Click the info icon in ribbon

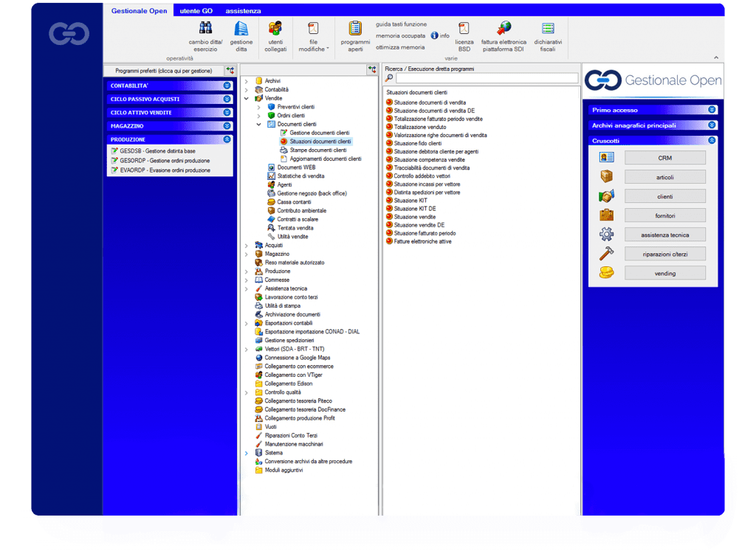(435, 35)
